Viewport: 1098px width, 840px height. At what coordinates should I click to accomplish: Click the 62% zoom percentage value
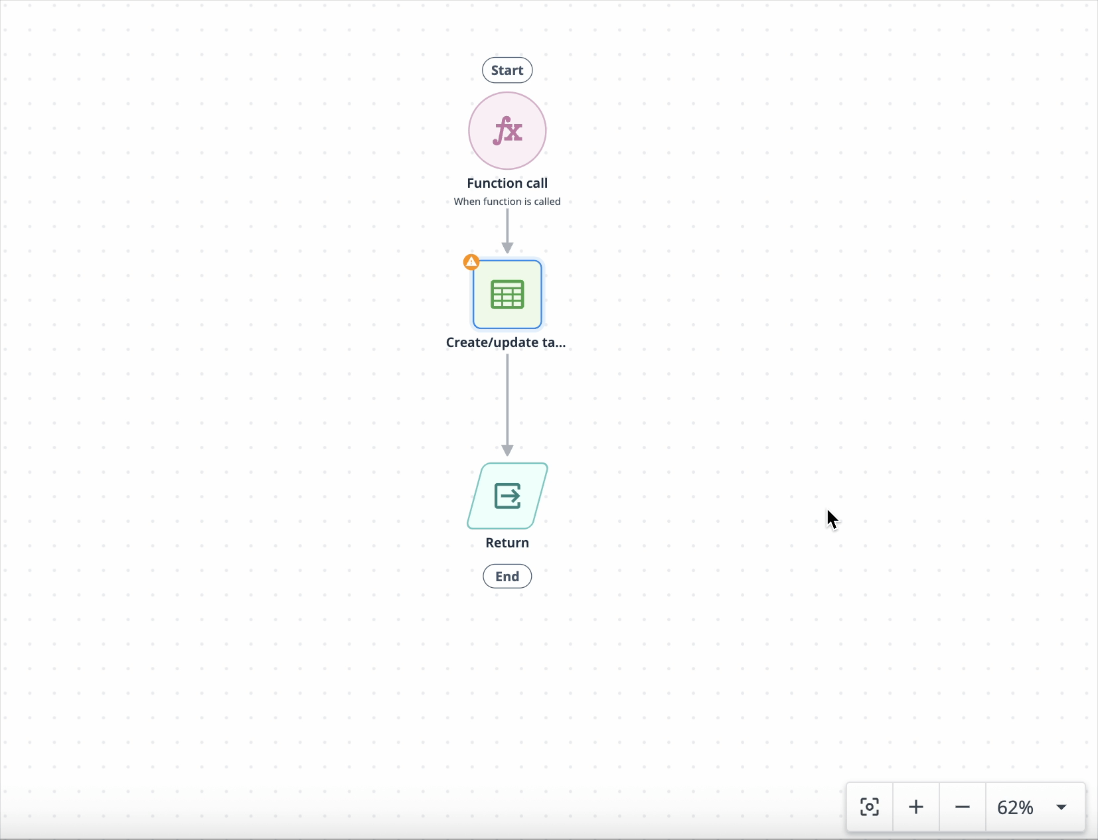tap(1015, 807)
